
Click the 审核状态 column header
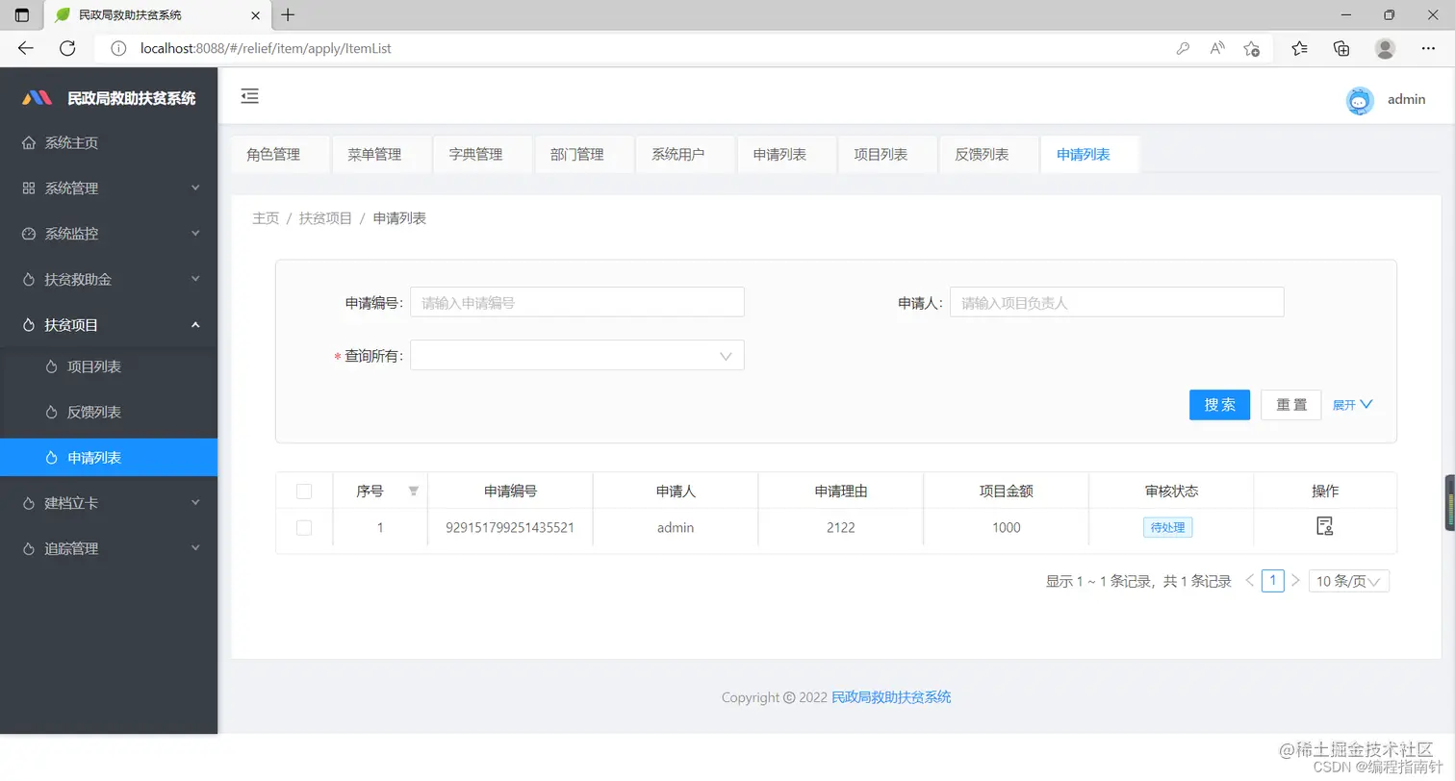pos(1171,491)
